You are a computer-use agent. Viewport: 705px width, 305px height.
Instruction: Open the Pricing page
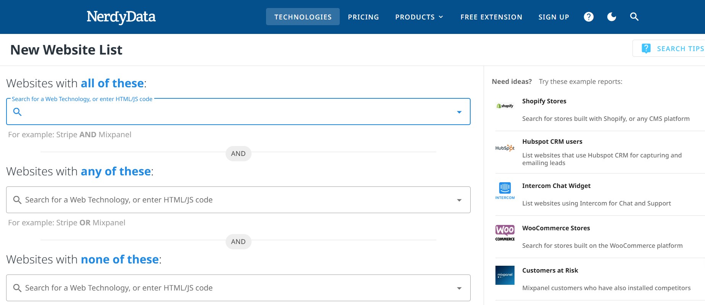363,17
